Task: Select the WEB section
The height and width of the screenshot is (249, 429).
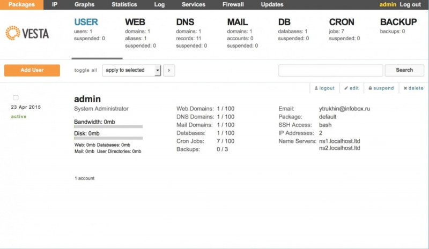Action: click(135, 22)
